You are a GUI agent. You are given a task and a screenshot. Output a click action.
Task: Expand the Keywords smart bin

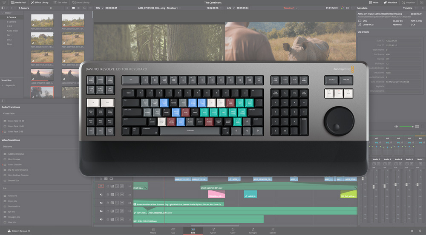pyautogui.click(x=3, y=85)
